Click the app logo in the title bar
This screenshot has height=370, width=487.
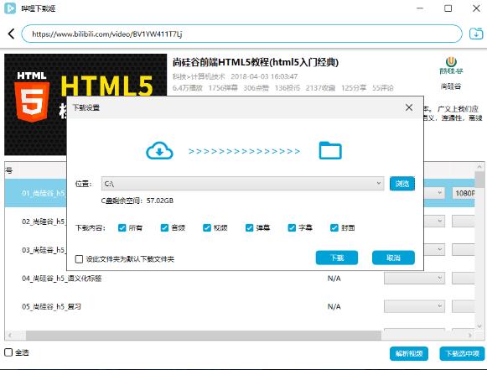[10, 8]
